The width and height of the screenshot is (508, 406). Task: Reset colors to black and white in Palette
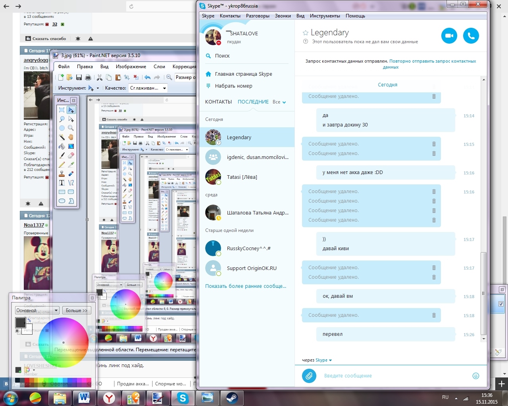(x=17, y=331)
